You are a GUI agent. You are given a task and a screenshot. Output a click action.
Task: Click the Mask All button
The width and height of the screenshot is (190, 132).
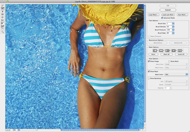tap(167, 54)
